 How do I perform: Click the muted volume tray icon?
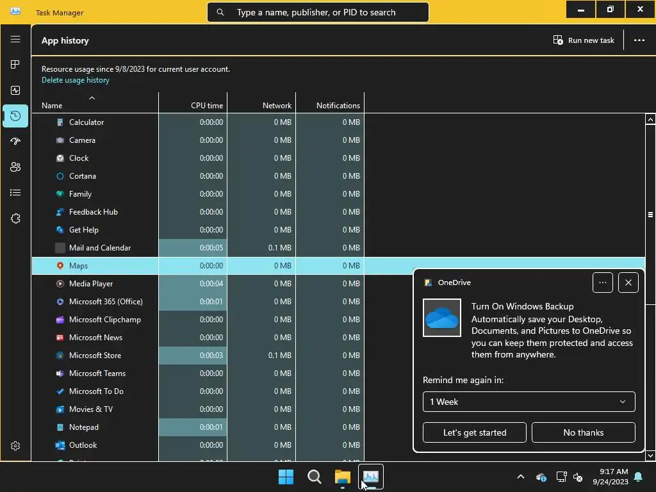(578, 477)
